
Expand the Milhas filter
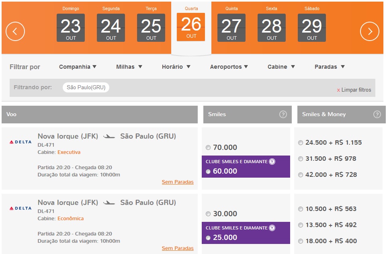point(129,67)
